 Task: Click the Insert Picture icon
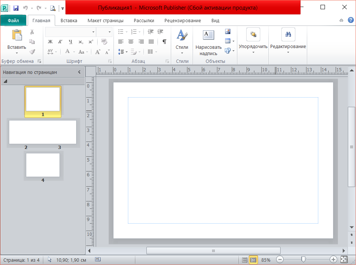click(228, 31)
